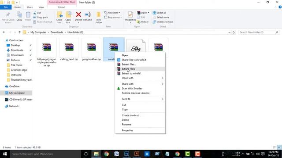282x158 pixels.
Task: Select the Abg font file thumbnail
Action: [x=136, y=46]
